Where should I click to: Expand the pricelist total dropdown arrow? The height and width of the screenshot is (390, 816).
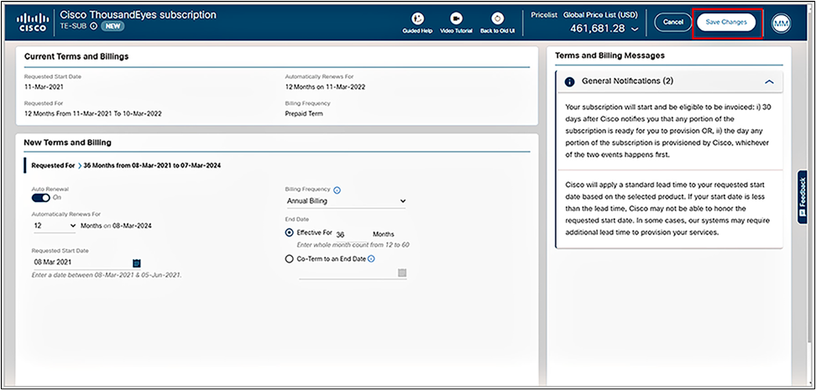click(x=634, y=29)
